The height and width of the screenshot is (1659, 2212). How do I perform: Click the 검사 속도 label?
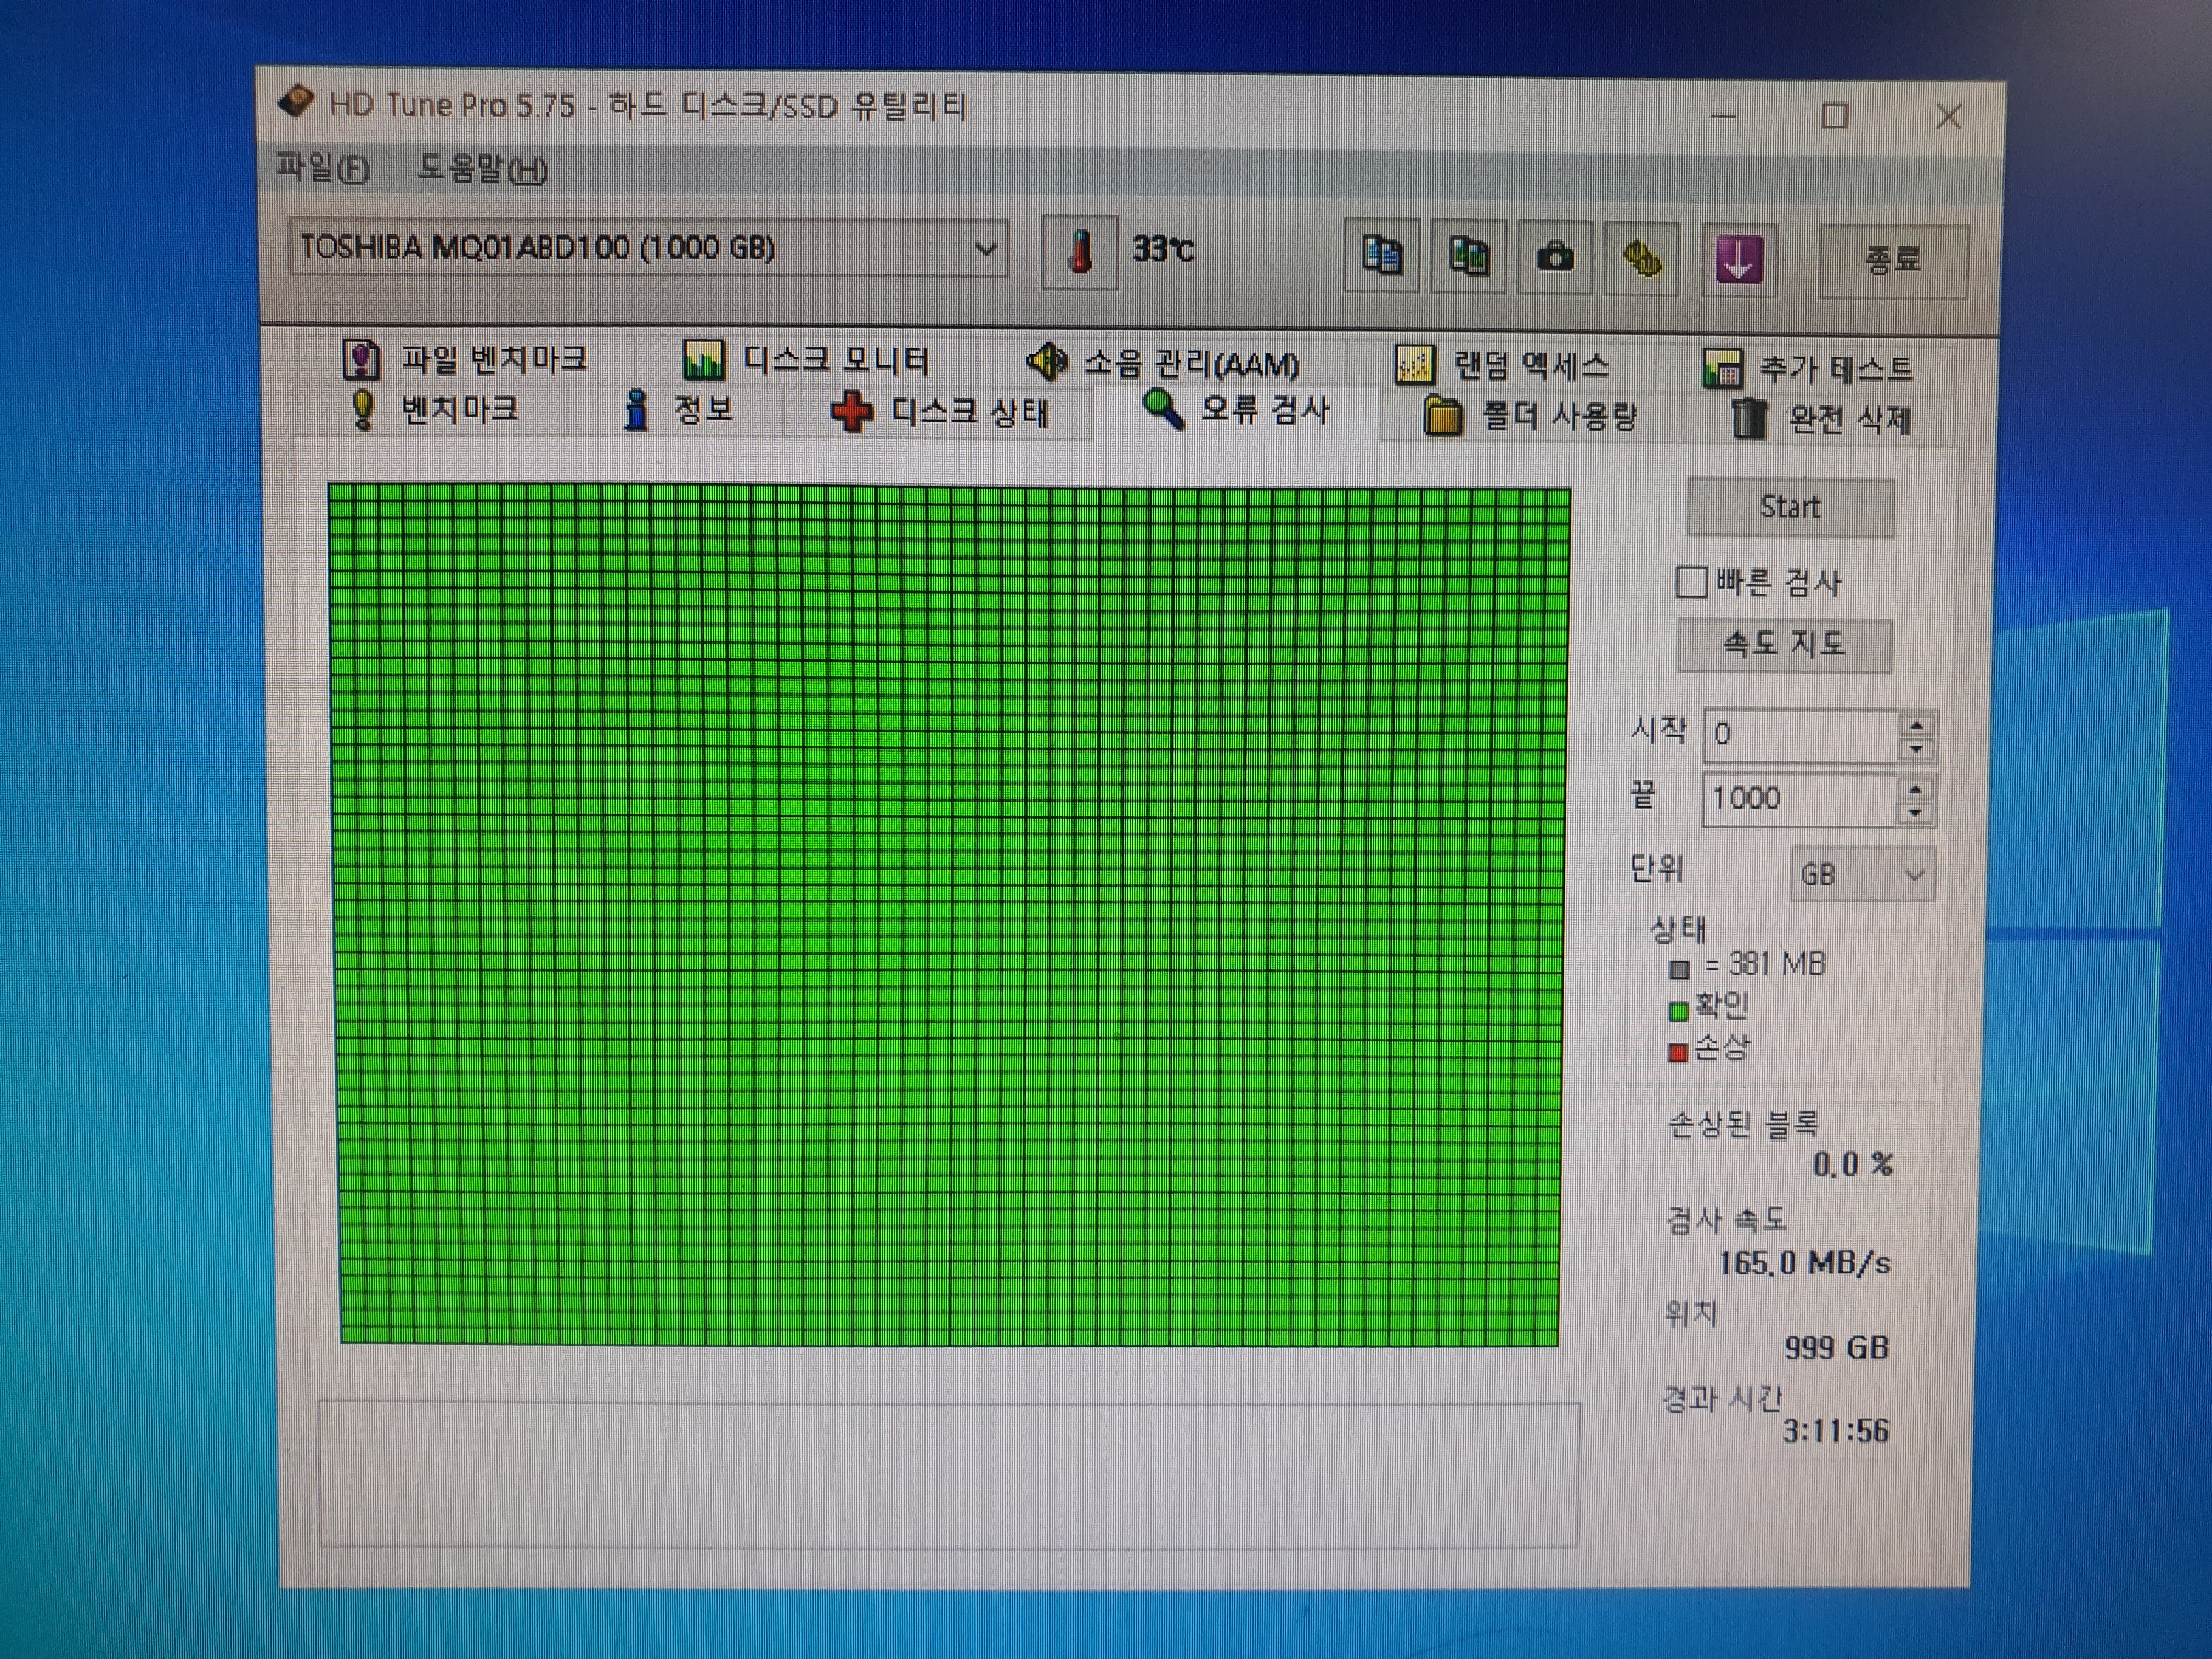[1726, 1219]
